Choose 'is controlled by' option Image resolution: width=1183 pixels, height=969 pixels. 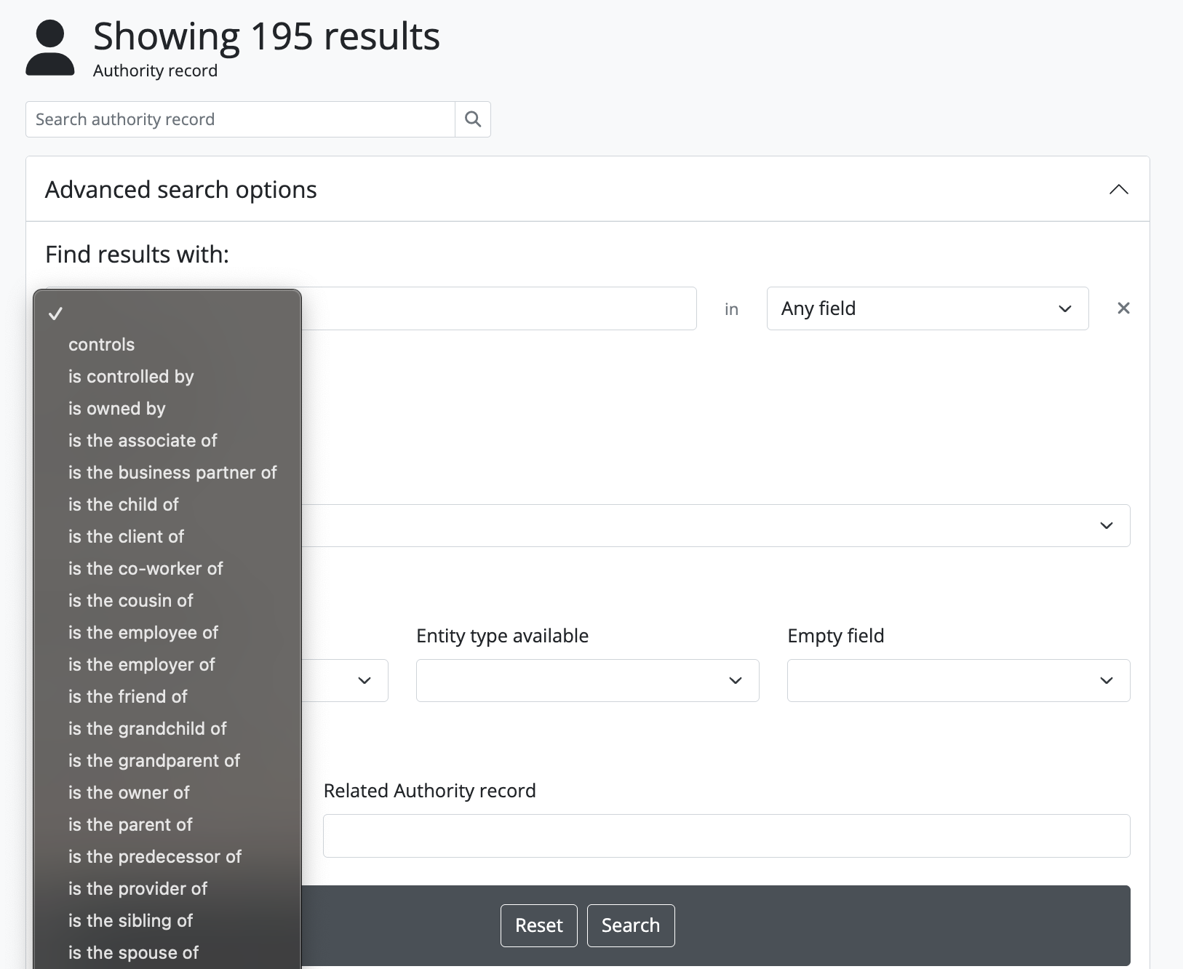coord(131,377)
